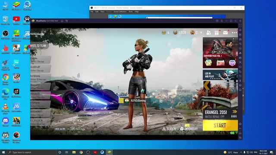Open the Tools menu in OBS window
Viewport: 276px width, 155px height.
click(x=130, y=12)
